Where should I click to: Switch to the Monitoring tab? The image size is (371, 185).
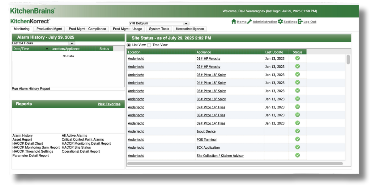22,29
